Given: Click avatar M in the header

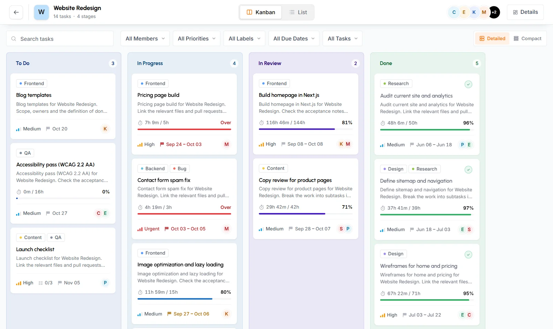Looking at the screenshot, I should tap(484, 12).
